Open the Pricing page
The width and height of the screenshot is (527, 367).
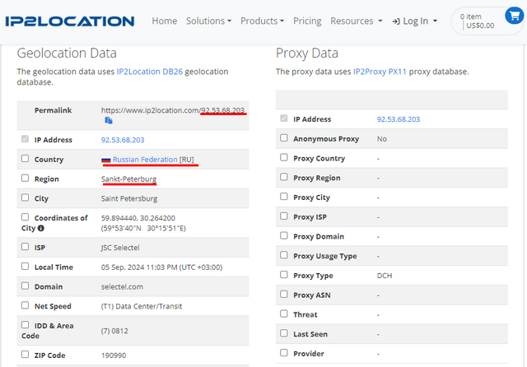[x=307, y=21]
